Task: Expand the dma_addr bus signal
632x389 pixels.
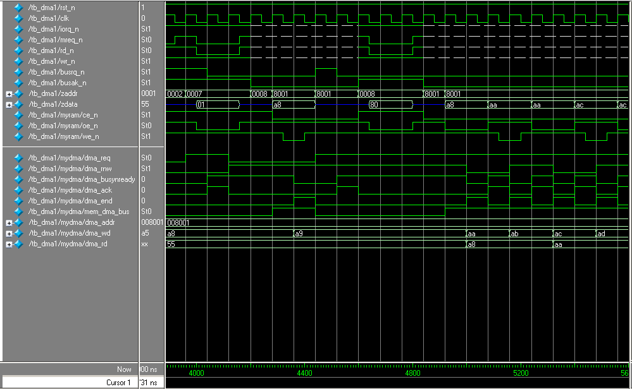Action: tap(9, 222)
